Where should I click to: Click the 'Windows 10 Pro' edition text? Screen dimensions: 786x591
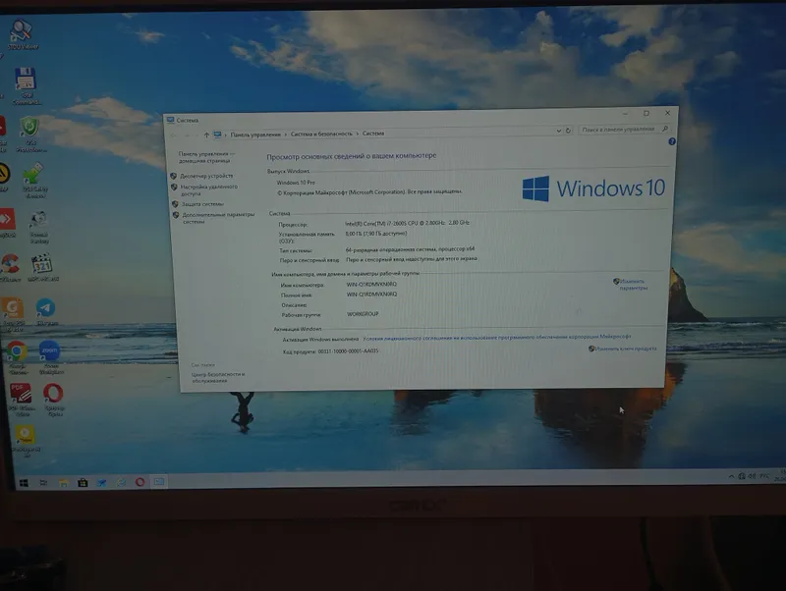pyautogui.click(x=296, y=183)
